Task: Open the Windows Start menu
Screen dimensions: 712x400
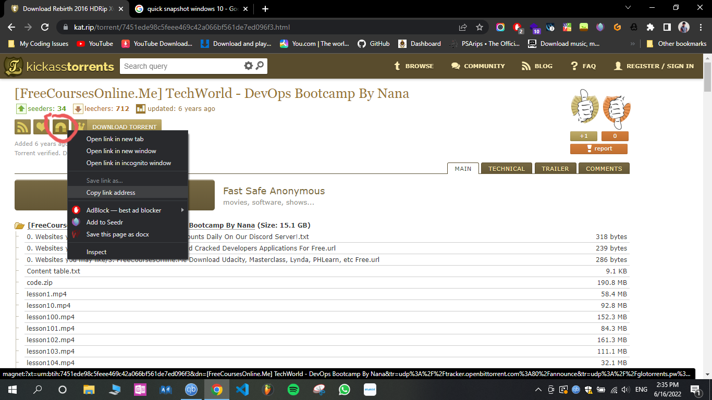Action: tap(12, 390)
